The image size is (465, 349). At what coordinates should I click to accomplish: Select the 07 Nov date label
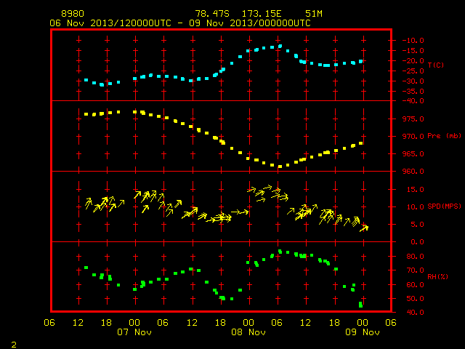coord(134,332)
